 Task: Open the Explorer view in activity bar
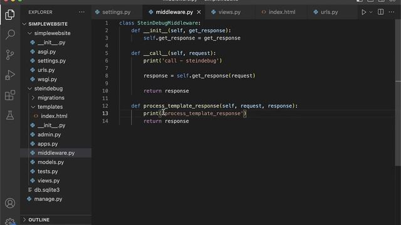tap(10, 14)
